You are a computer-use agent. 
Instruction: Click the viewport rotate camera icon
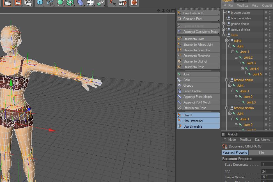[x=168, y=11]
